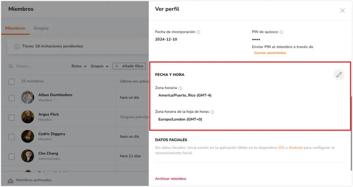The width and height of the screenshot is (353, 187).
Task: Select the name Argus Filch
Action: coord(48,114)
